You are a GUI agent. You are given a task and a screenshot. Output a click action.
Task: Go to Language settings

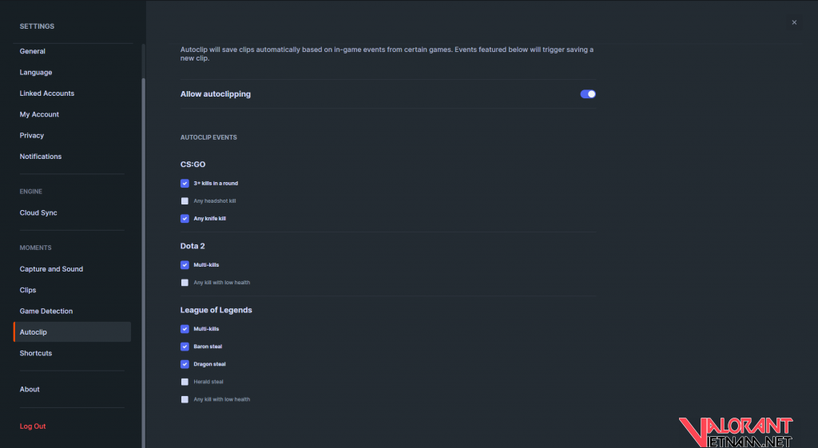coord(36,73)
